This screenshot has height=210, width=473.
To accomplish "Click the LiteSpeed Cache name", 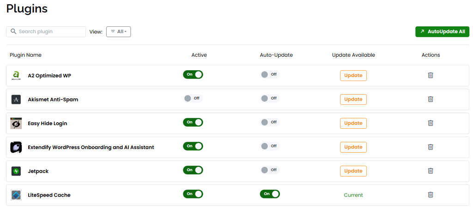I will pyautogui.click(x=49, y=195).
